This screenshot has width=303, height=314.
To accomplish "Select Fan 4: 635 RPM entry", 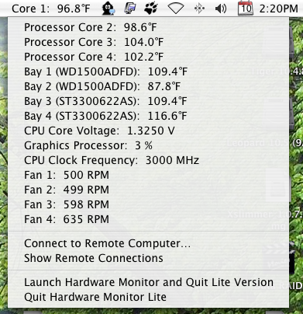I will pos(148,219).
